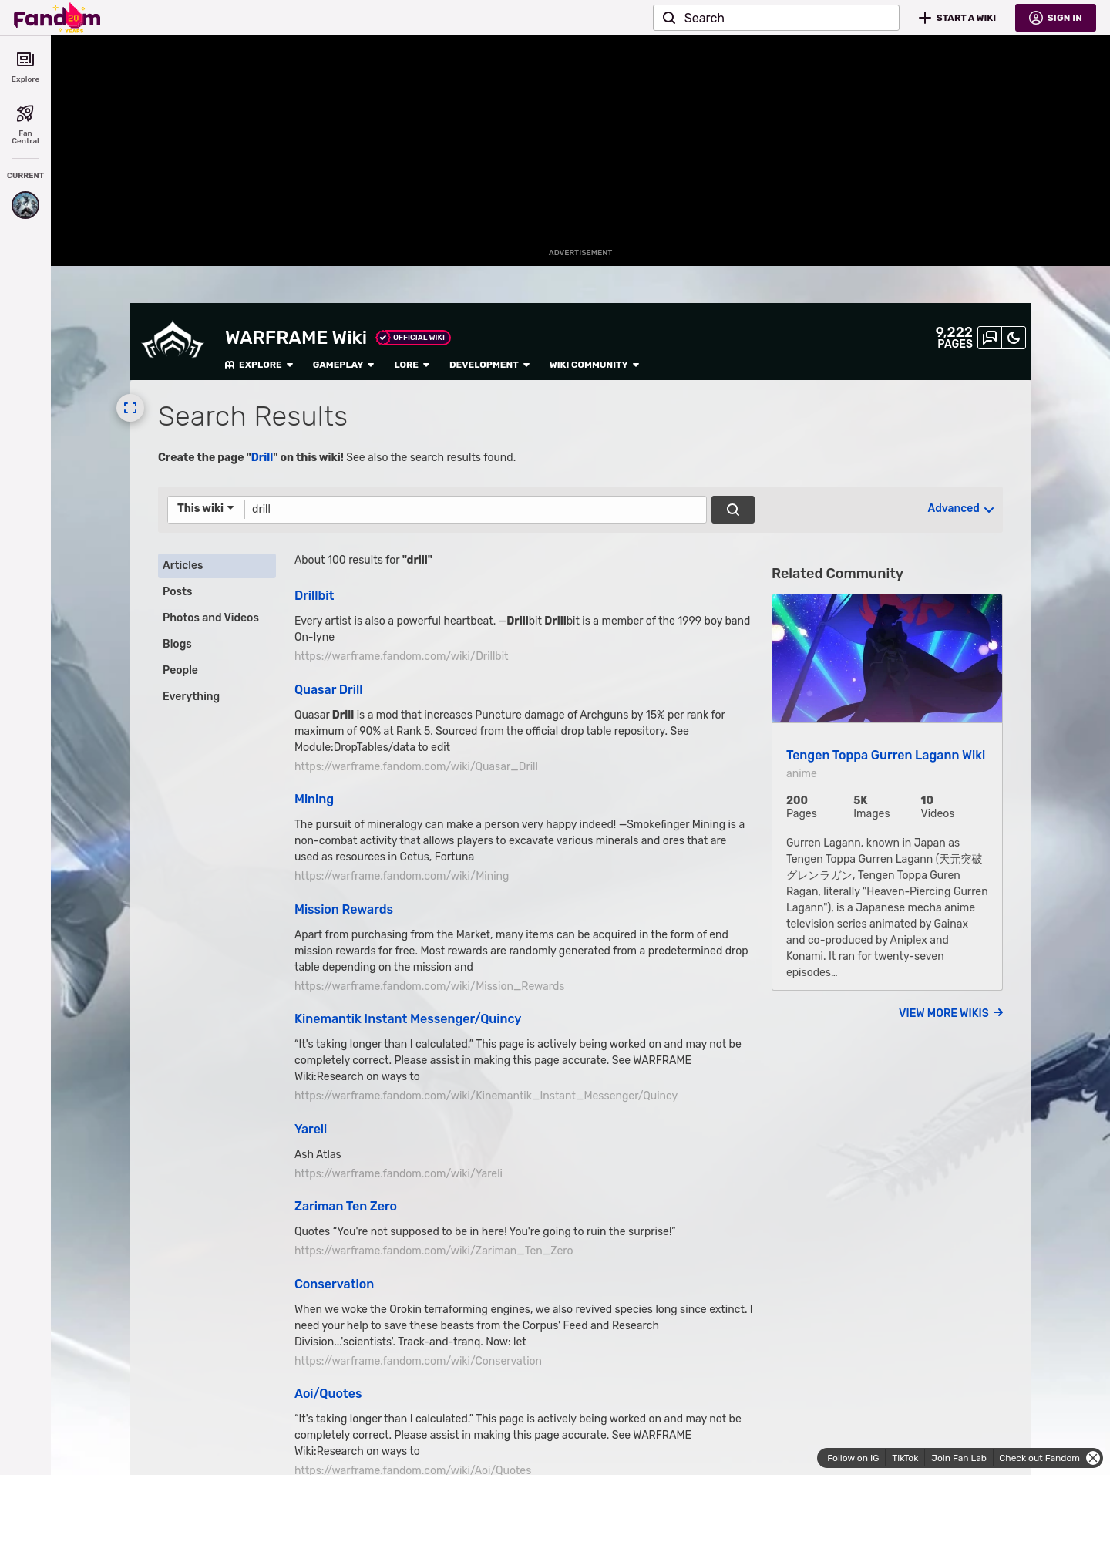Open the Mining result link
This screenshot has height=1542, width=1110.
click(x=314, y=800)
